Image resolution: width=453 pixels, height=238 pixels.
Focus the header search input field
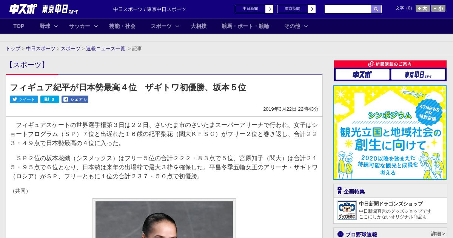pyautogui.click(x=348, y=9)
